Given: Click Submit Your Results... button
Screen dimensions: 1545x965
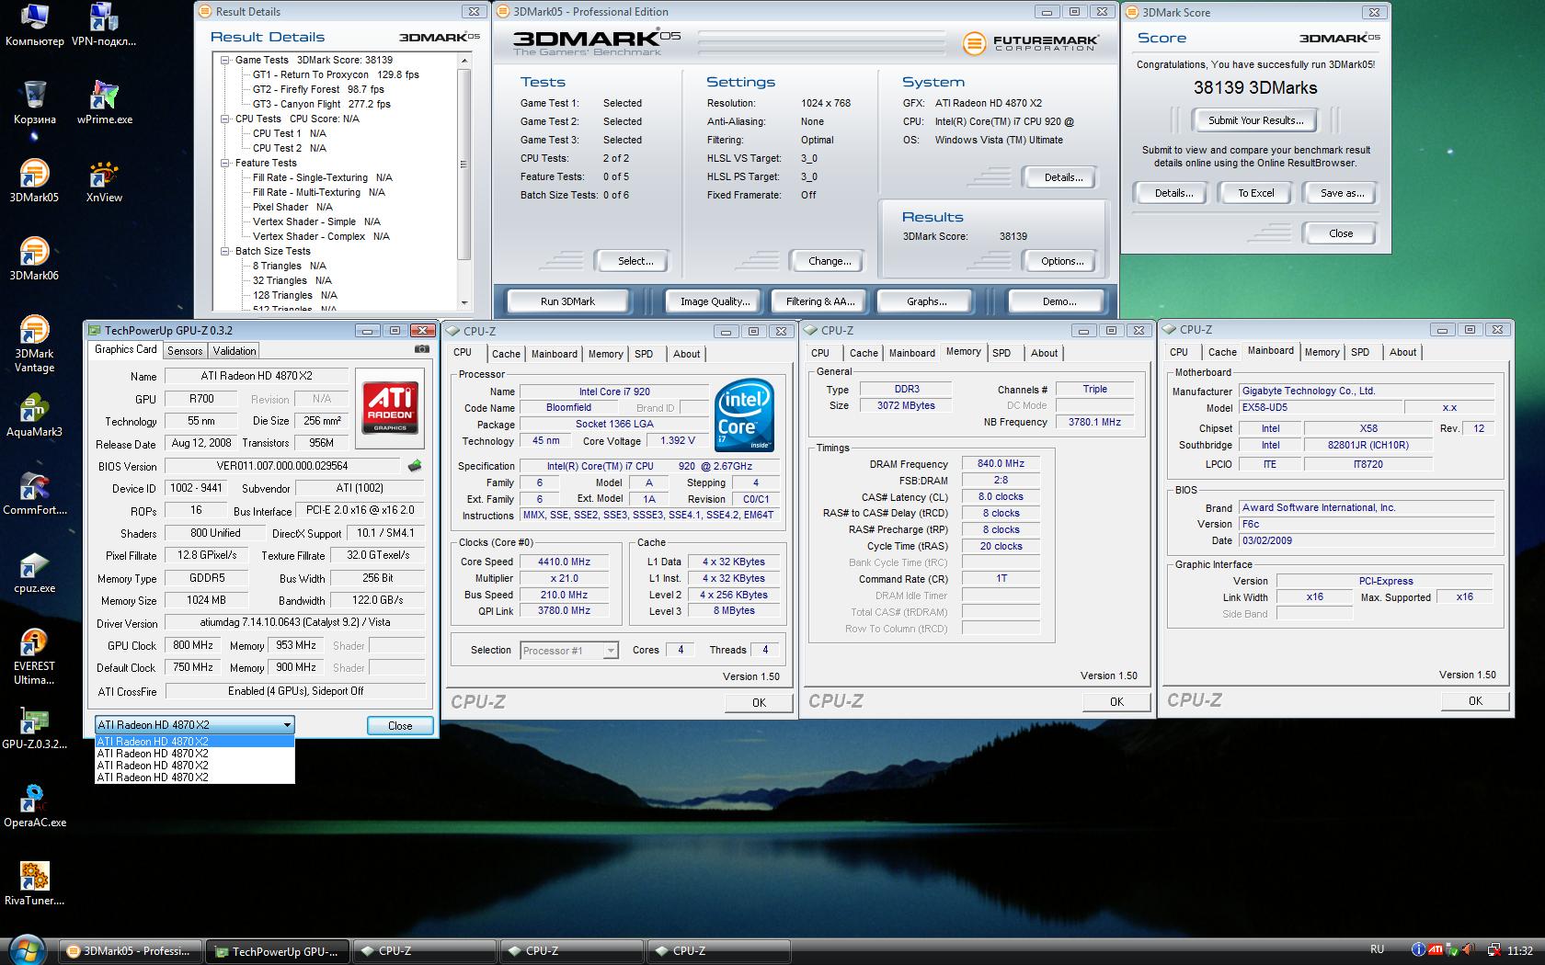Looking at the screenshot, I should point(1255,120).
